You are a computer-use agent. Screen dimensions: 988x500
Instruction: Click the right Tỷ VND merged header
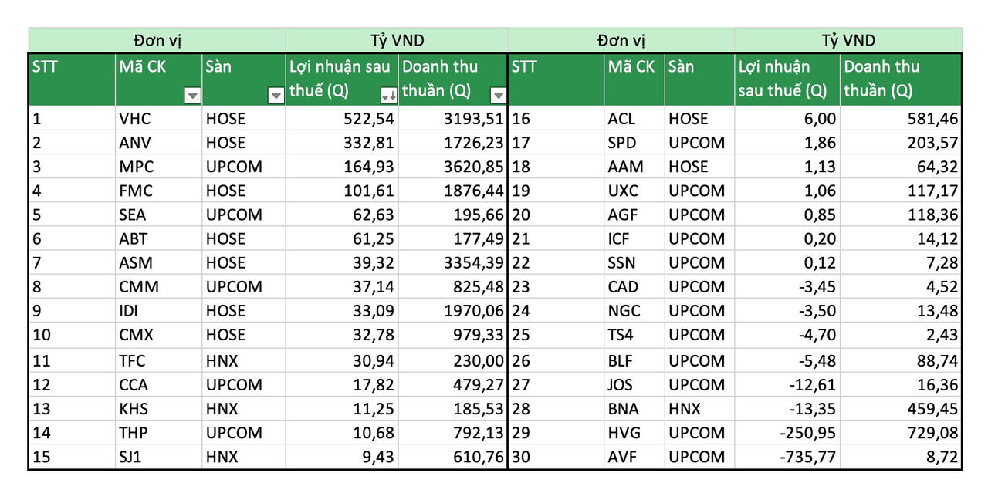(x=848, y=40)
